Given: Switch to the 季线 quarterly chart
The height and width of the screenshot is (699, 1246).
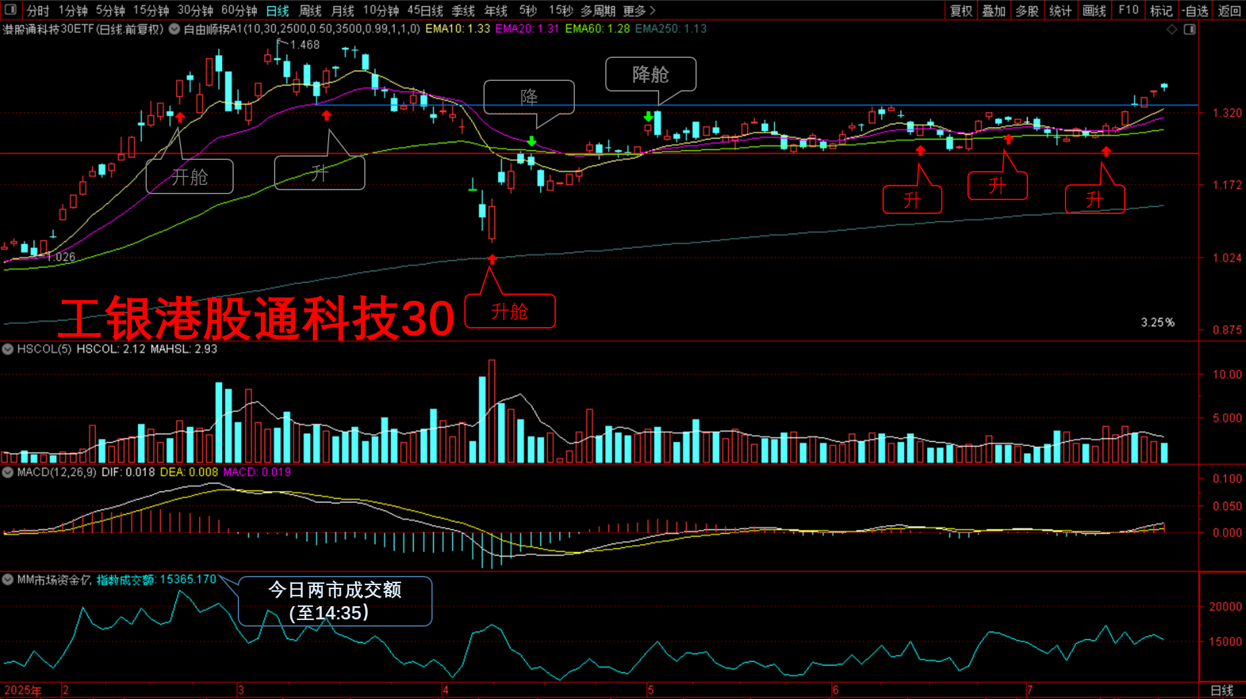Looking at the screenshot, I should tap(463, 11).
